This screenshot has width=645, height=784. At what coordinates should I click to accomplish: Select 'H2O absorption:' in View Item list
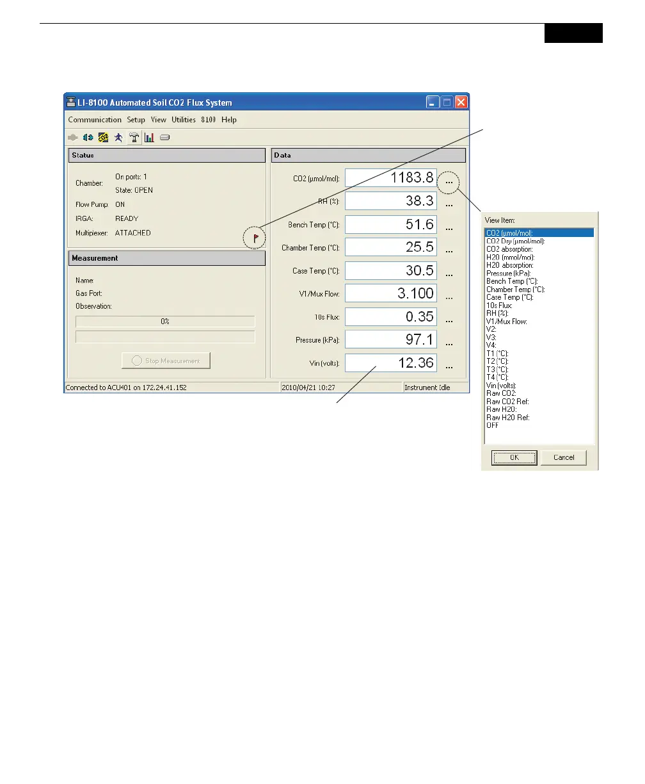tap(539, 265)
